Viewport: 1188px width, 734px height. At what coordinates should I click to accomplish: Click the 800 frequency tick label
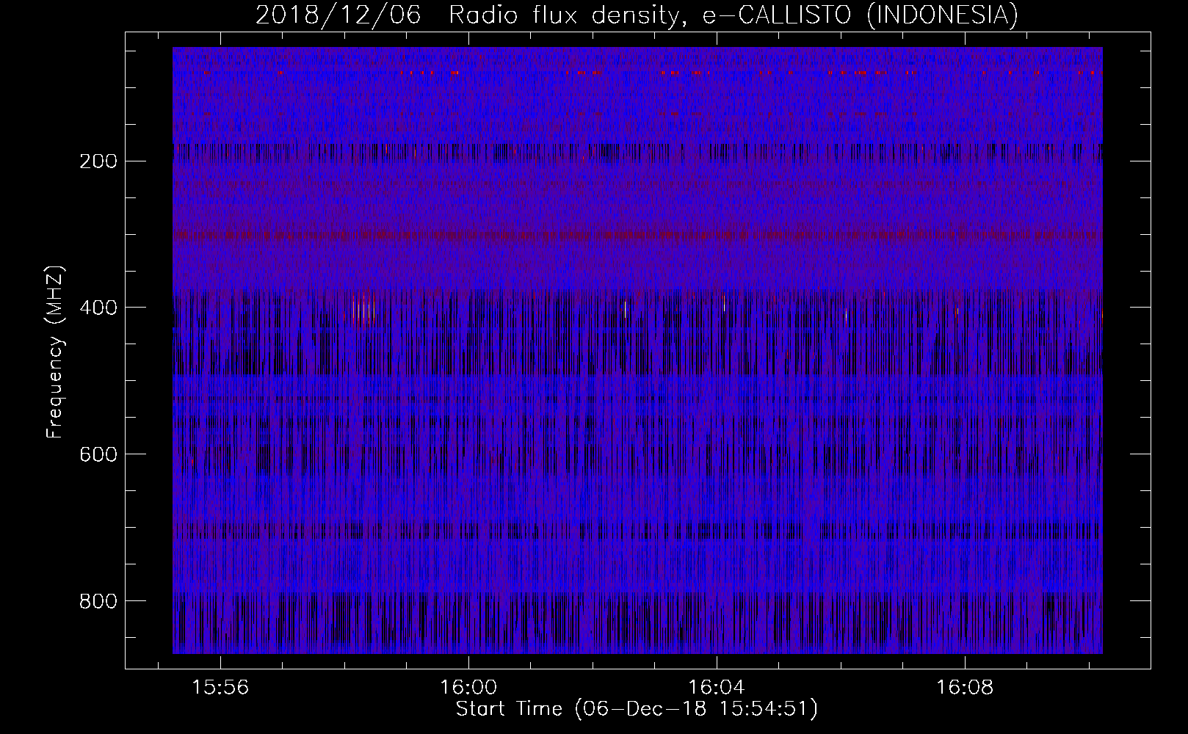point(98,601)
